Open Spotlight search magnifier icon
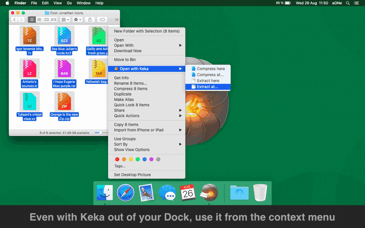365x228 pixels. 347,3
